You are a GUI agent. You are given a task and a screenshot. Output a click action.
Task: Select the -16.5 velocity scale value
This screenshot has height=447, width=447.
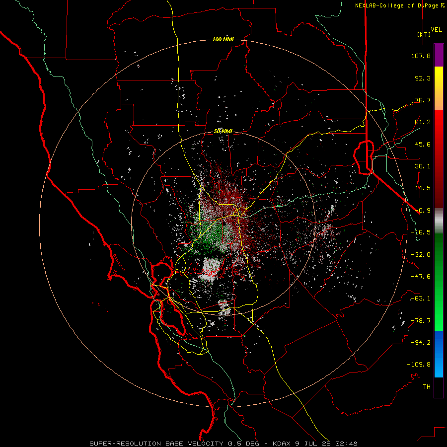click(421, 232)
